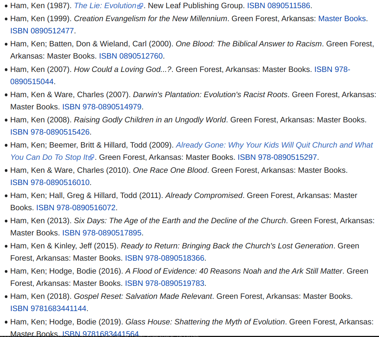The width and height of the screenshot is (379, 337).
Task: Click author entry Ham, Ken (2018)
Action: click(x=41, y=297)
